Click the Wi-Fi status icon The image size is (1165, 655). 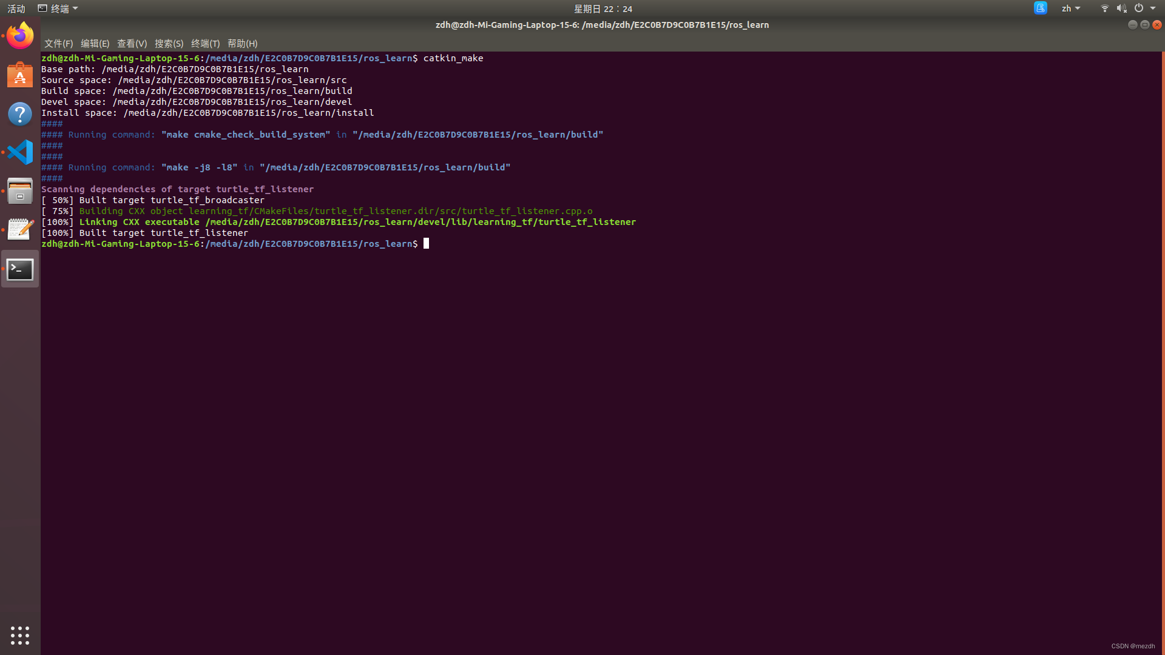click(x=1105, y=8)
